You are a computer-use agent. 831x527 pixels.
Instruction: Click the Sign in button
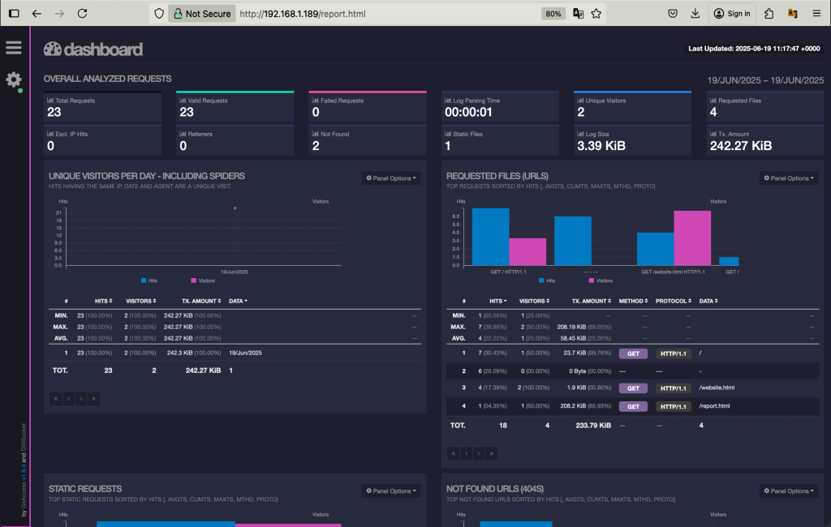[x=733, y=13]
